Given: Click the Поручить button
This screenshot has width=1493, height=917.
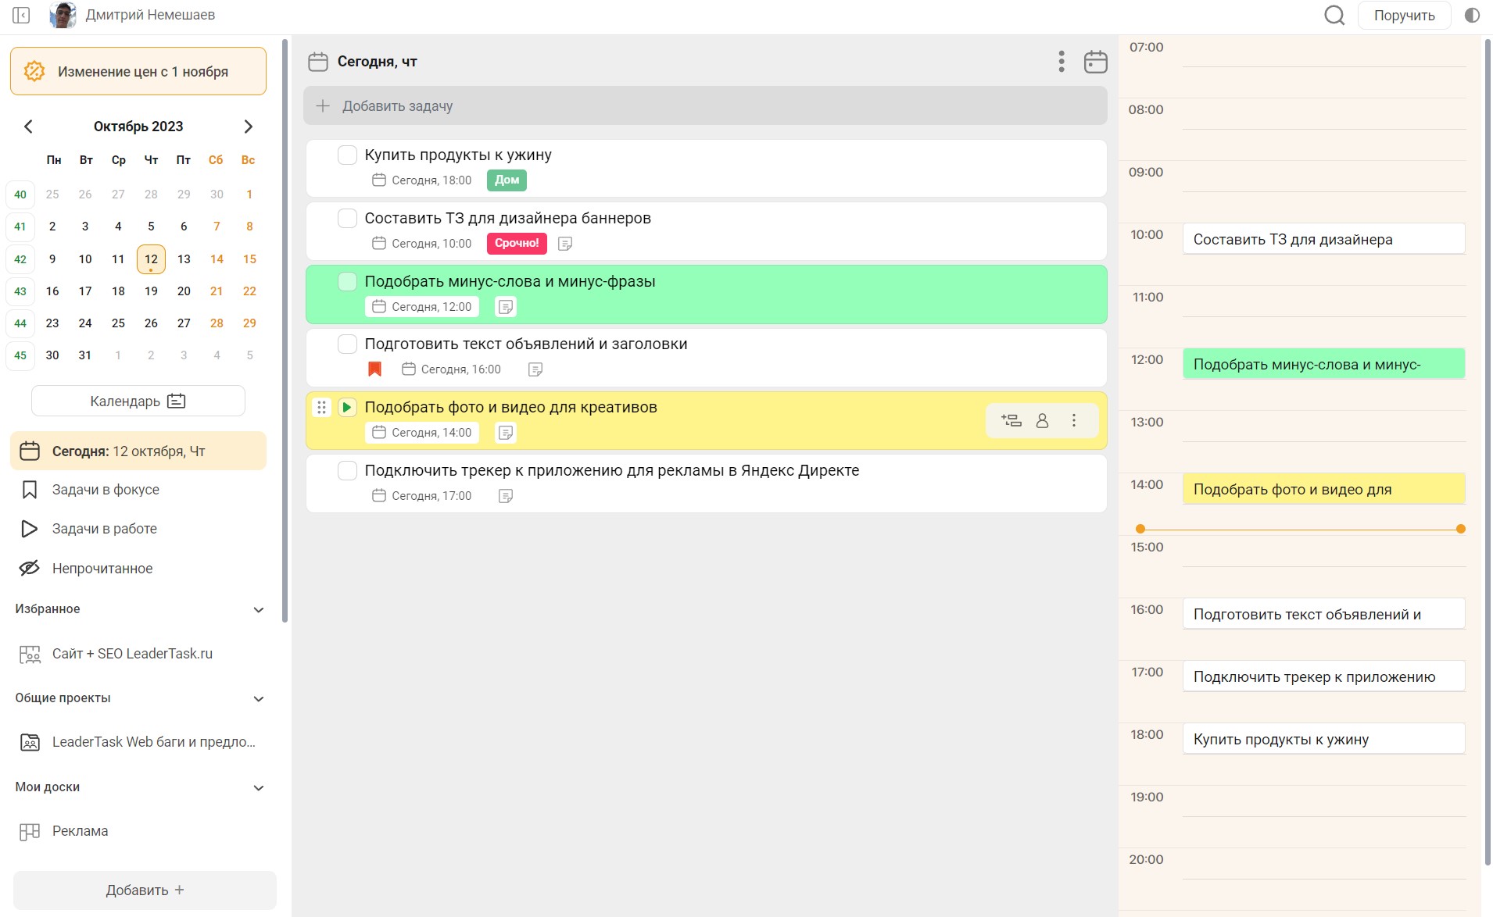Looking at the screenshot, I should point(1404,16).
